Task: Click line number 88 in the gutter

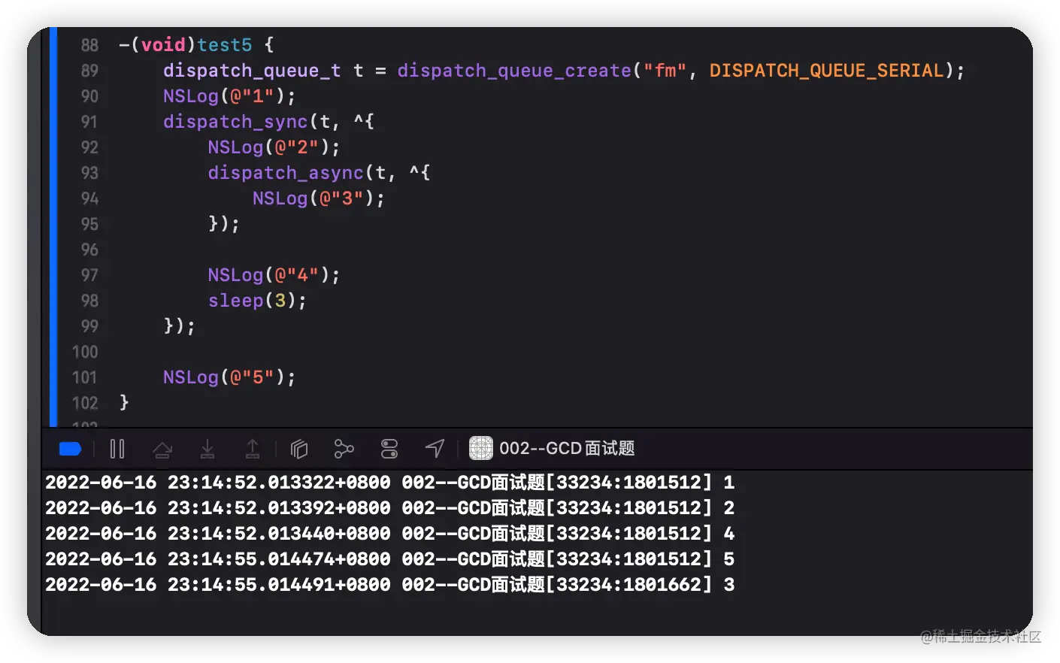Action: pos(89,45)
